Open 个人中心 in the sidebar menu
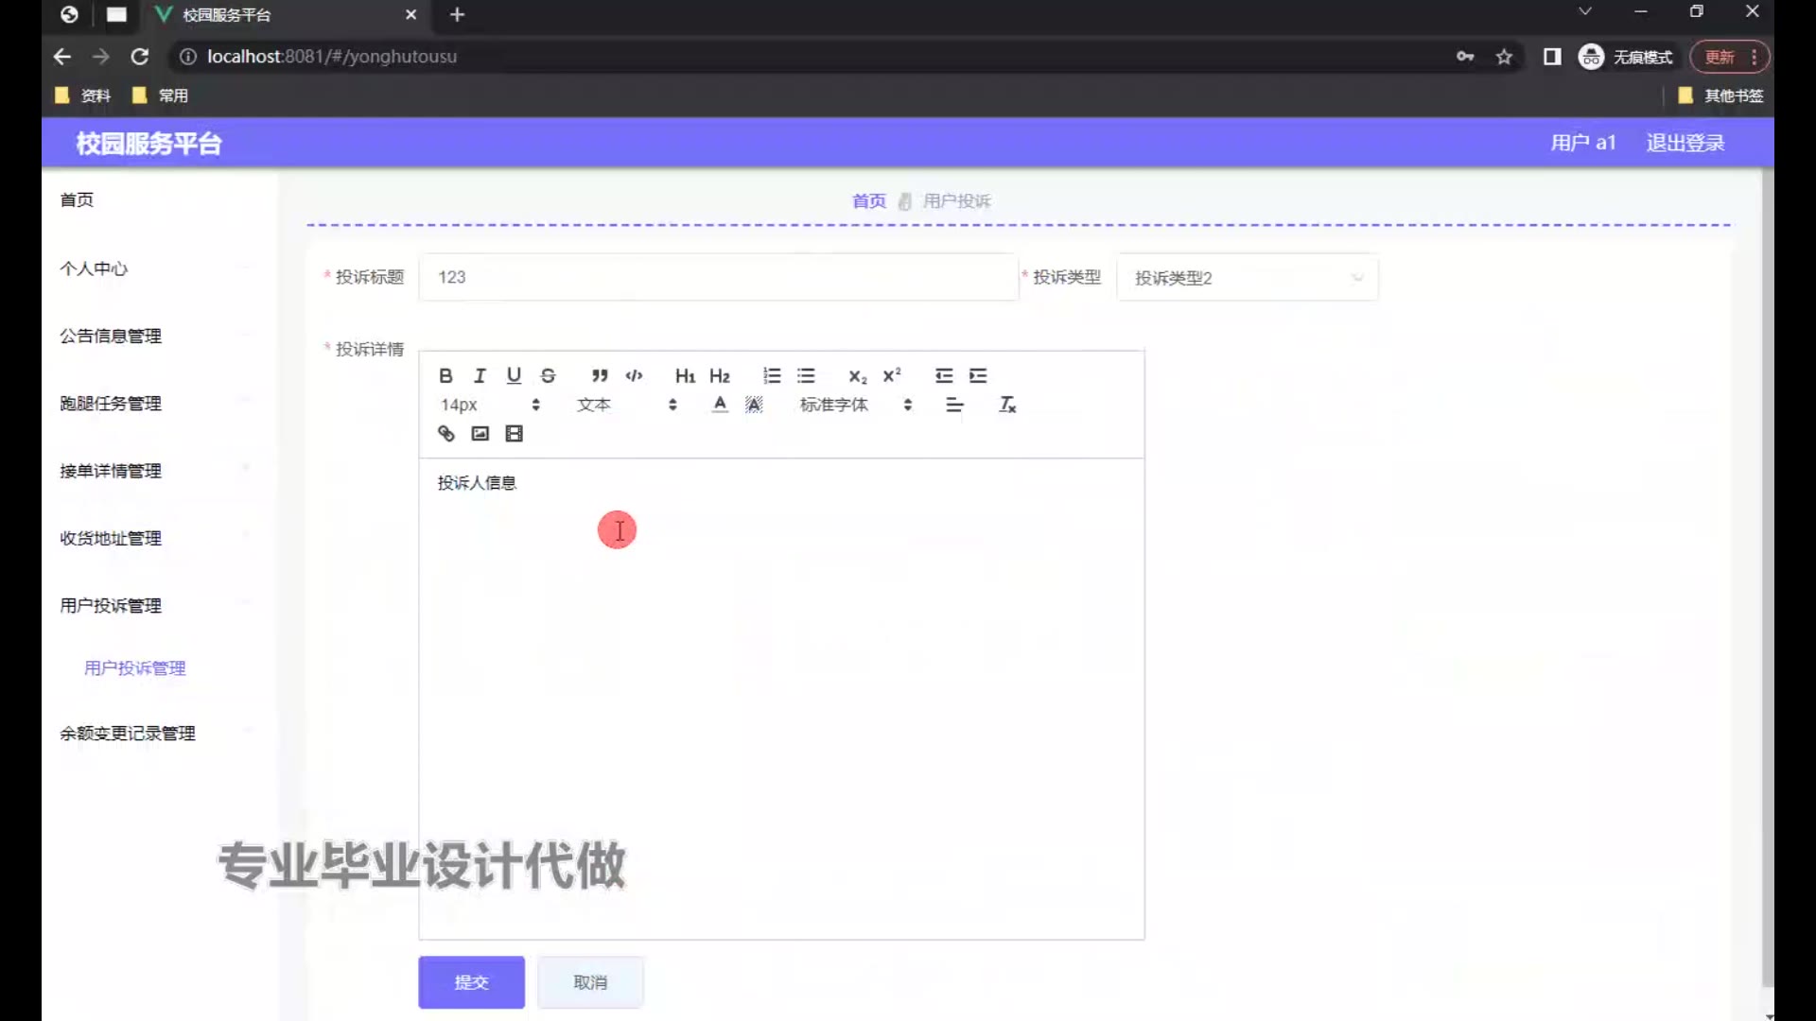This screenshot has height=1021, width=1816. (x=94, y=268)
